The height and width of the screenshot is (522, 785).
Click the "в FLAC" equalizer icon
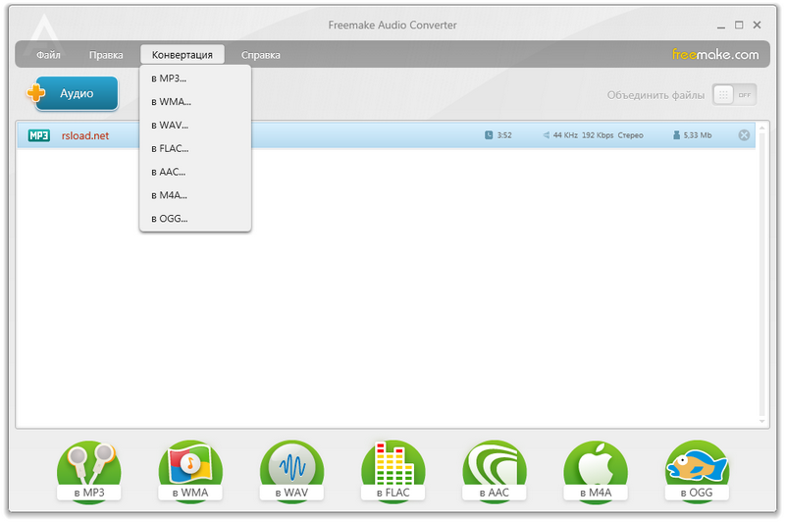pos(393,471)
